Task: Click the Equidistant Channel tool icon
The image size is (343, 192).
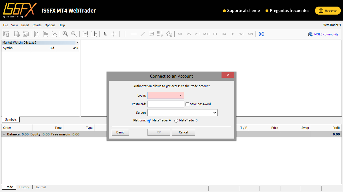Action: (169, 34)
